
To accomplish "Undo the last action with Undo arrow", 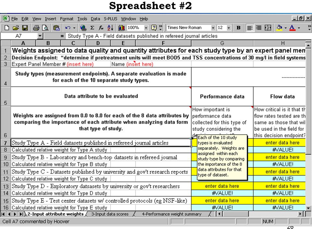I will pyautogui.click(x=68, y=28).
